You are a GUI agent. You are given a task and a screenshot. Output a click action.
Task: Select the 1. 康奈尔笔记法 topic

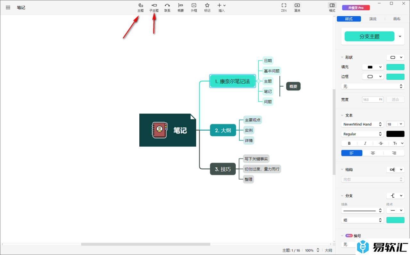tap(233, 81)
